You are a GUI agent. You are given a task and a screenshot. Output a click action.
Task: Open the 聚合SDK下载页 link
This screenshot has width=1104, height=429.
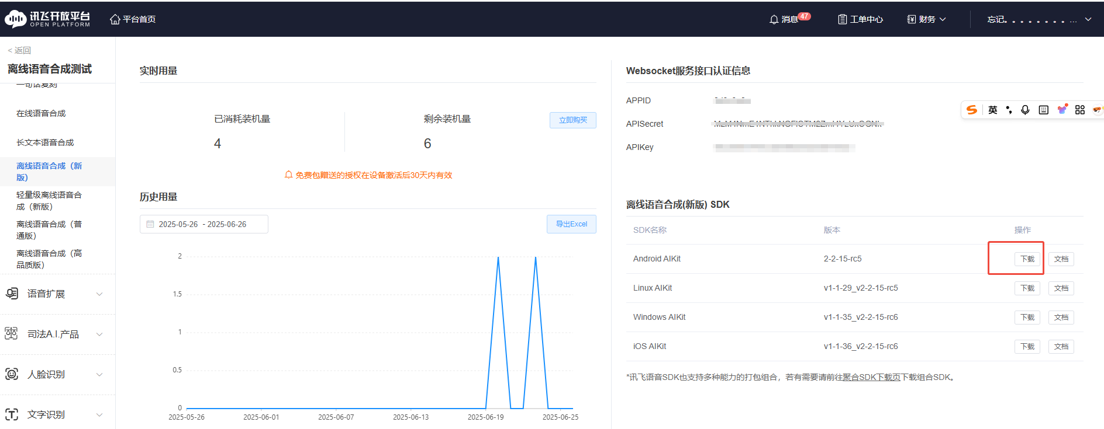871,377
